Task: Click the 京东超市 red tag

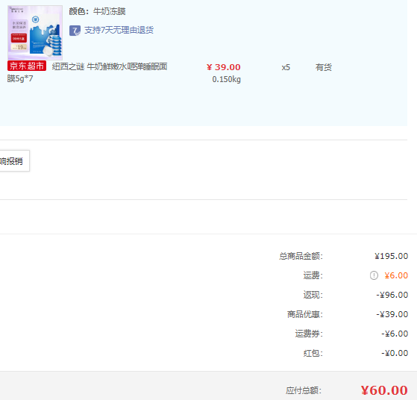Action: tap(27, 66)
